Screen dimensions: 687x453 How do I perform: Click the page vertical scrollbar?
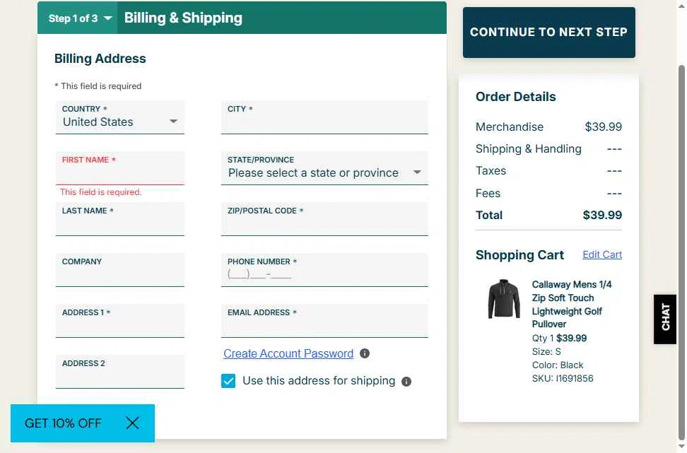(682, 212)
